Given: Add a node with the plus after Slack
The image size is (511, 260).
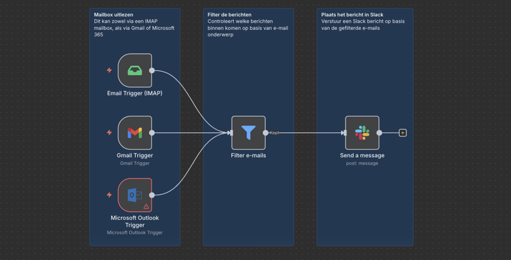Looking at the screenshot, I should coord(403,132).
